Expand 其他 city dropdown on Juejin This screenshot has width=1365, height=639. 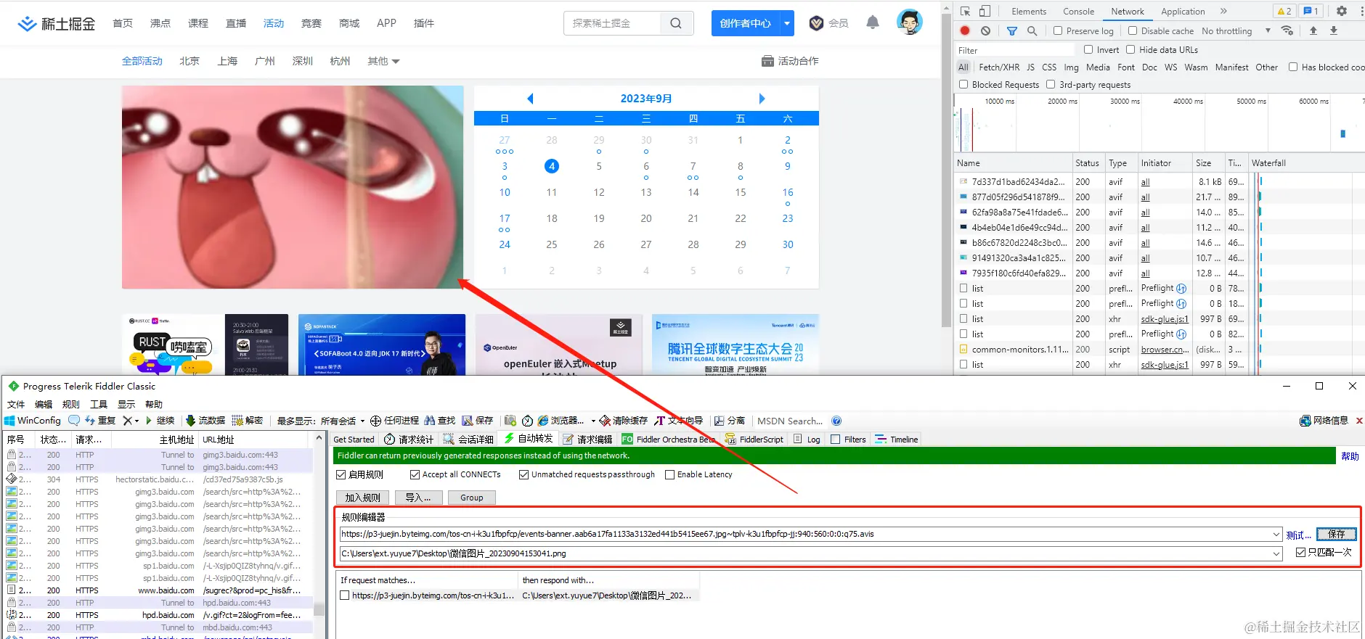383,61
